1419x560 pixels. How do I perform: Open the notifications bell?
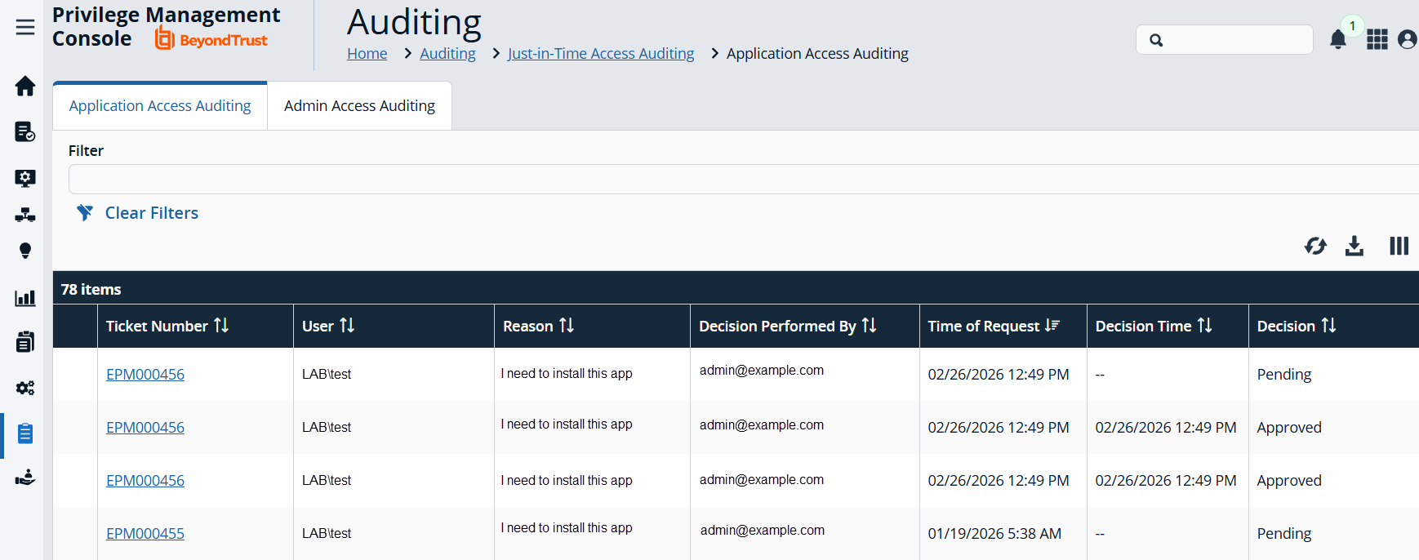click(x=1338, y=39)
